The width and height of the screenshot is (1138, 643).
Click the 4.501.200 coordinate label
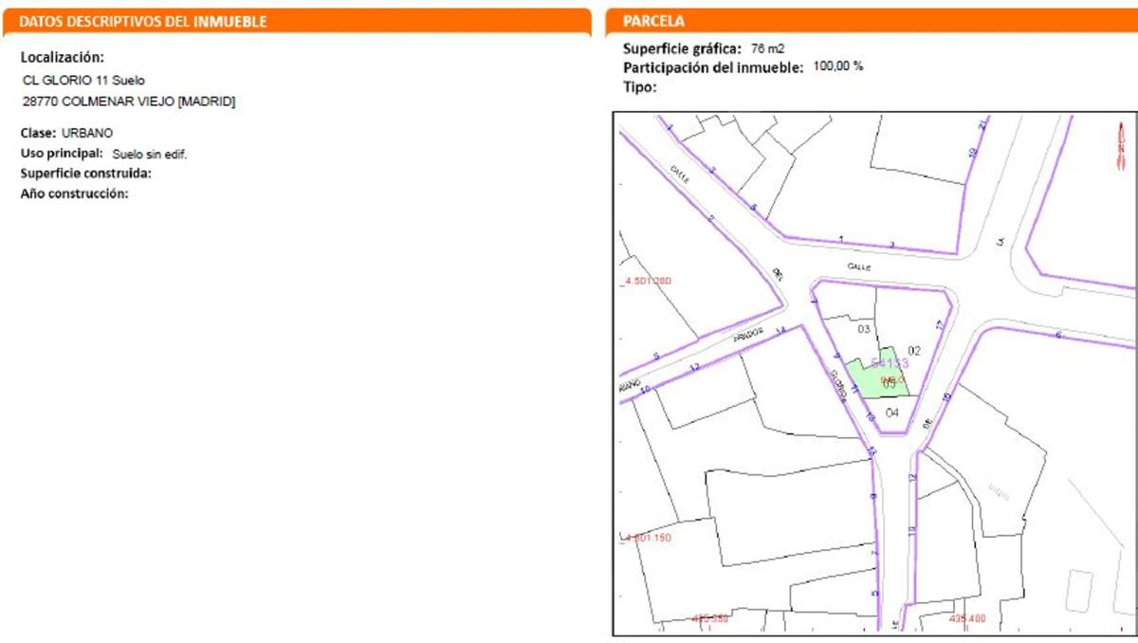coord(647,282)
